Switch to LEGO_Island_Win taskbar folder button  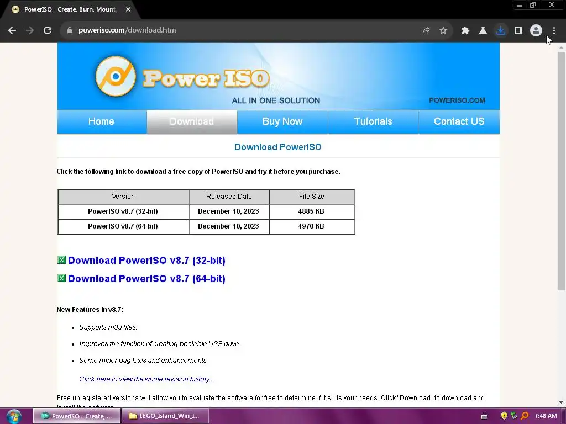[x=165, y=416]
